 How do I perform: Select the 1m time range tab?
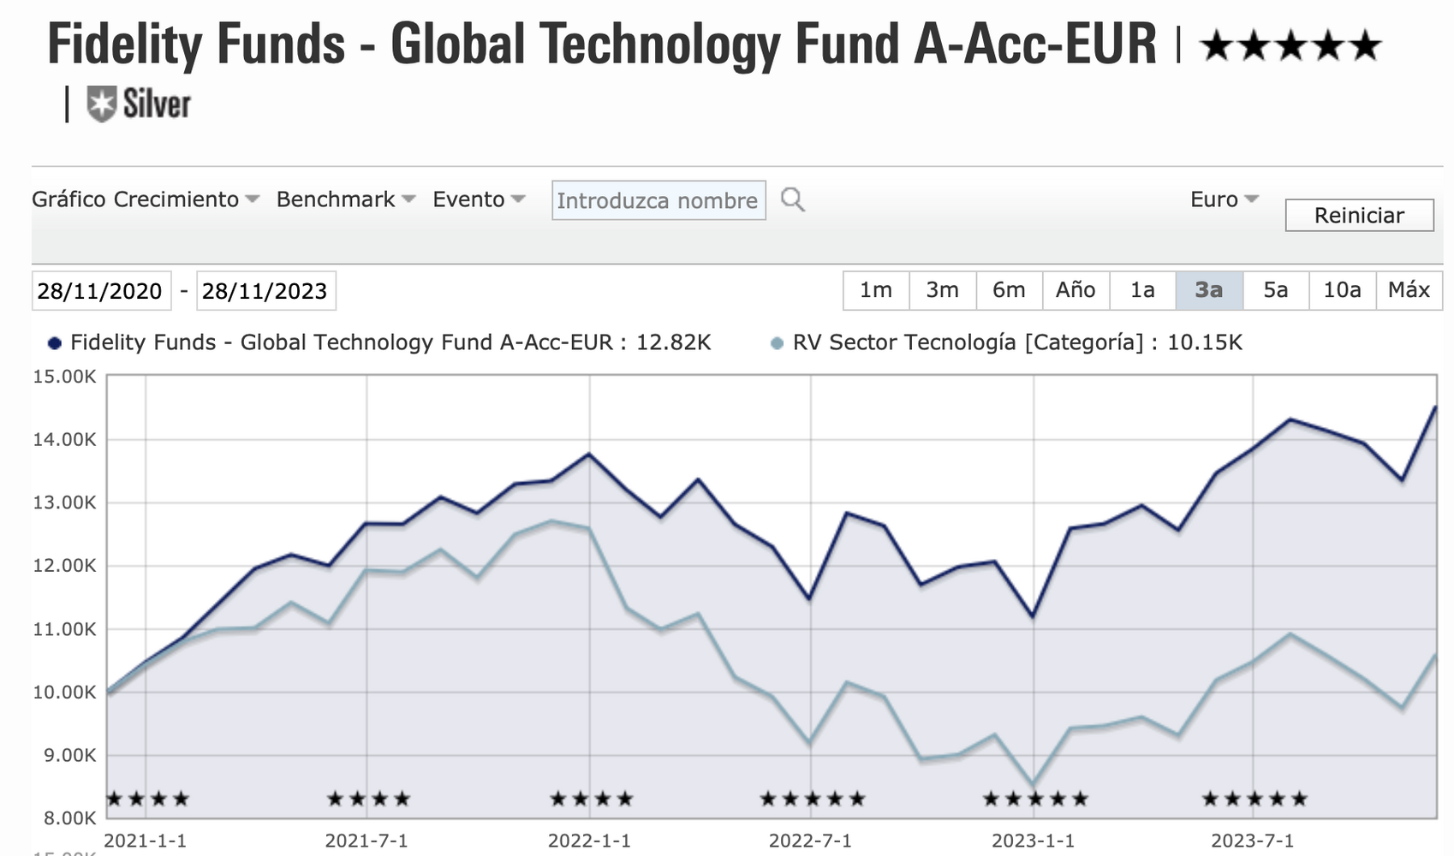pos(875,290)
